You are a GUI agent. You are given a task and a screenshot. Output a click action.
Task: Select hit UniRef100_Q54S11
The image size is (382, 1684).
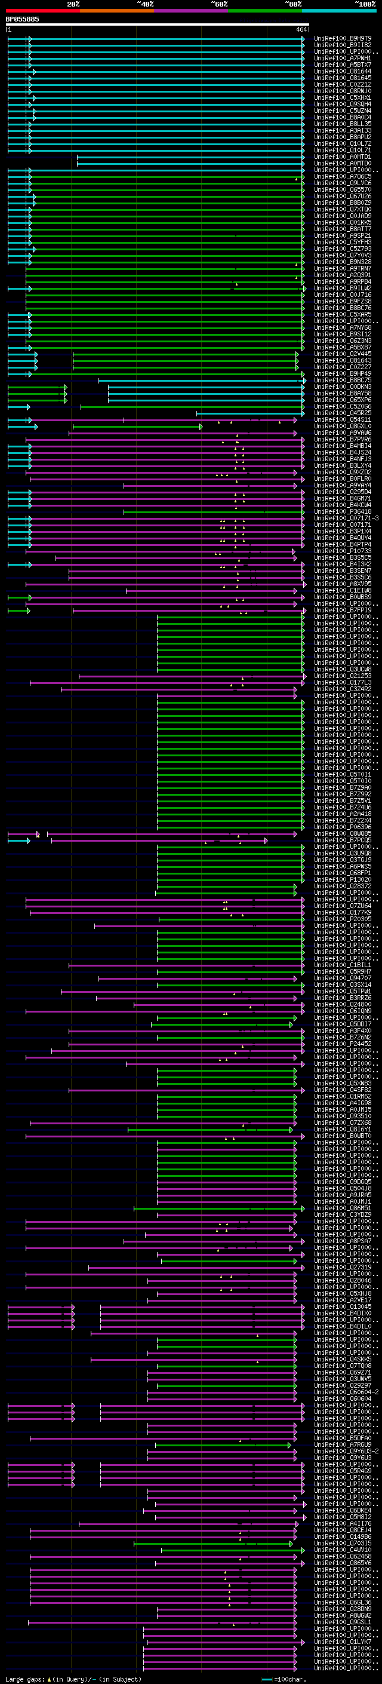click(x=343, y=419)
